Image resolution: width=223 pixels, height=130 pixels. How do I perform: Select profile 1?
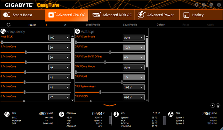pyautogui.click(x=46, y=25)
